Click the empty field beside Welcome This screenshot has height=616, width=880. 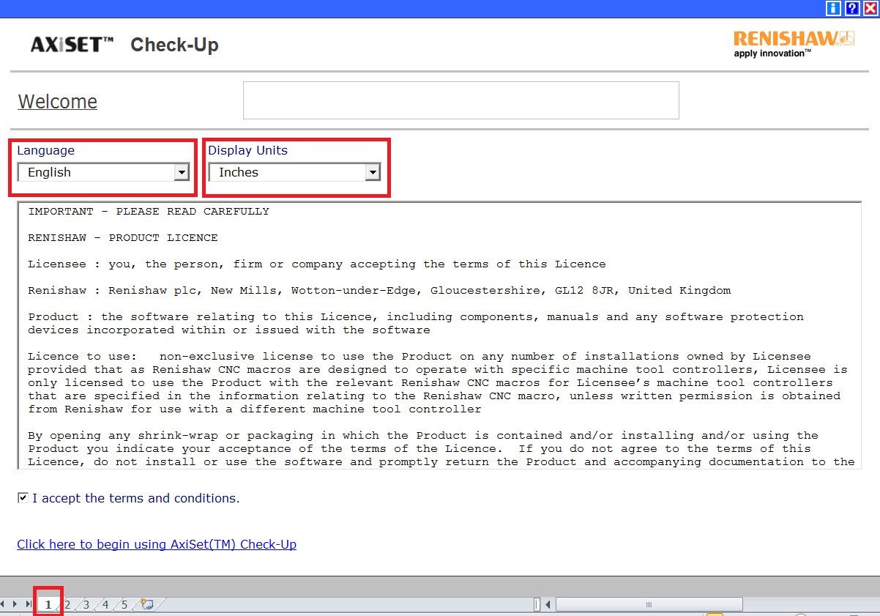(x=461, y=100)
